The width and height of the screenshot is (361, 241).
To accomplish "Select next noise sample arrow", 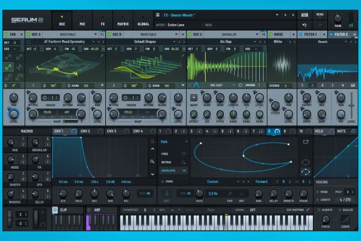I will click(294, 42).
